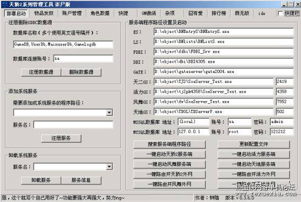Click the 删除数据源 button
The width and height of the screenshot is (301, 202).
(81, 72)
